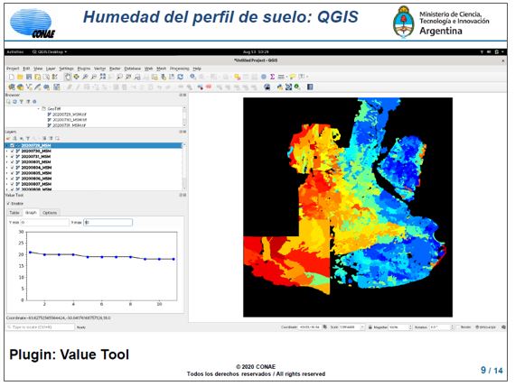Screen dimensions: 515x386
Task: Expand the 20200804_MSM layer legend arrow
Action: (x=7, y=168)
